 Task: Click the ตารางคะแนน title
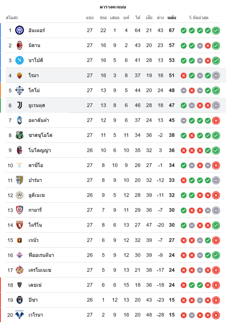point(113,7)
